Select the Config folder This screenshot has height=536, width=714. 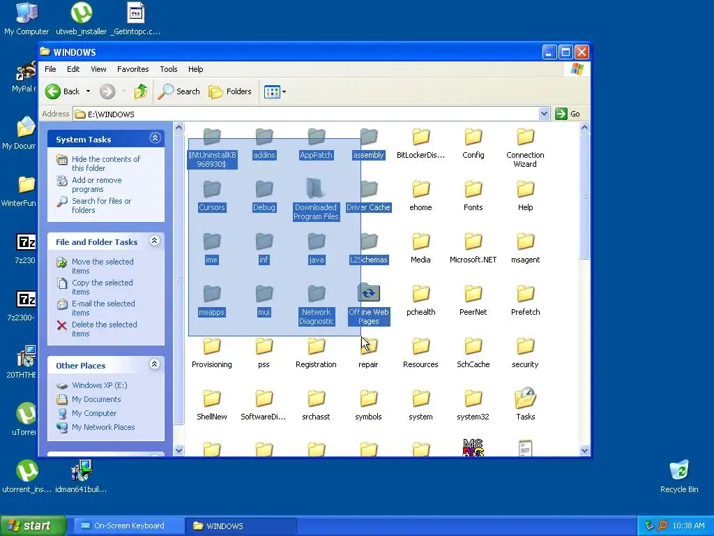473,144
